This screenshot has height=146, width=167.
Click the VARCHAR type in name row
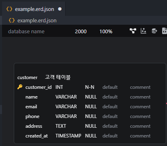(x=66, y=97)
